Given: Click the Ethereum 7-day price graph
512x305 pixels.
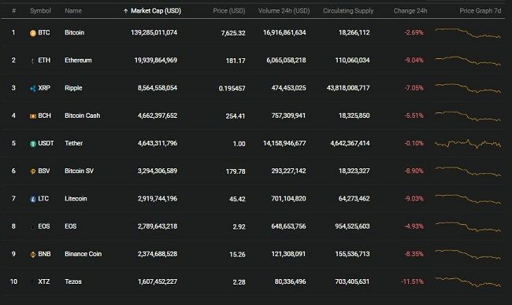Looking at the screenshot, I should 468,61.
